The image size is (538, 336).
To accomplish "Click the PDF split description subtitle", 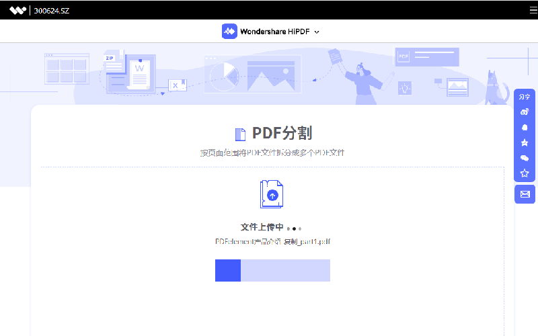I will click(272, 153).
